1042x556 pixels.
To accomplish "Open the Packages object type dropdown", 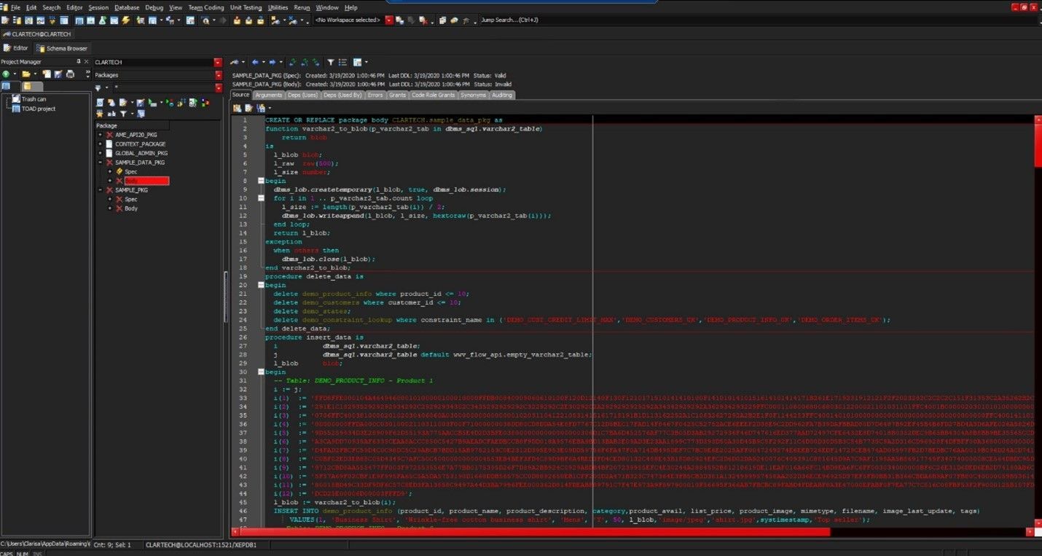I will tap(218, 75).
